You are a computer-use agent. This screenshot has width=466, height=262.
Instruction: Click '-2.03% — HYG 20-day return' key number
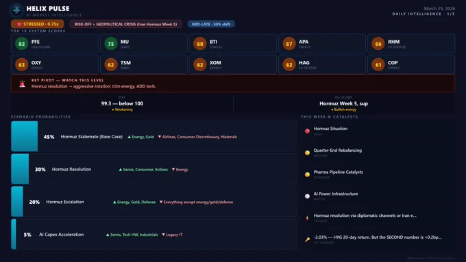[x=378, y=237]
